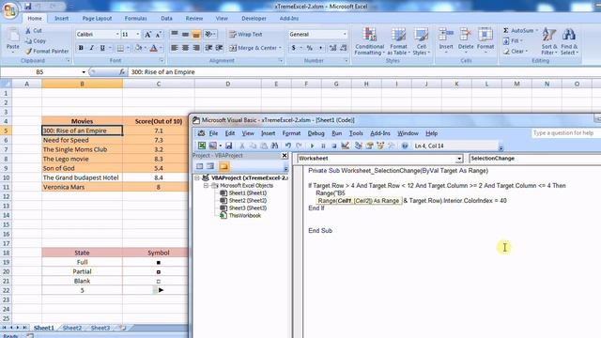Viewport: 601px width, 338px height.
Task: Click the Cut scissors icon
Action: [28, 31]
